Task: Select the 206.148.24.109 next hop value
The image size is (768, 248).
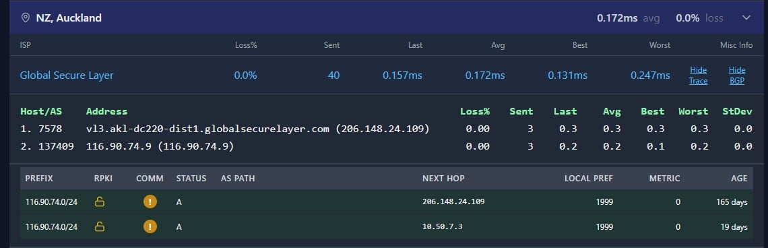Action: click(x=453, y=201)
